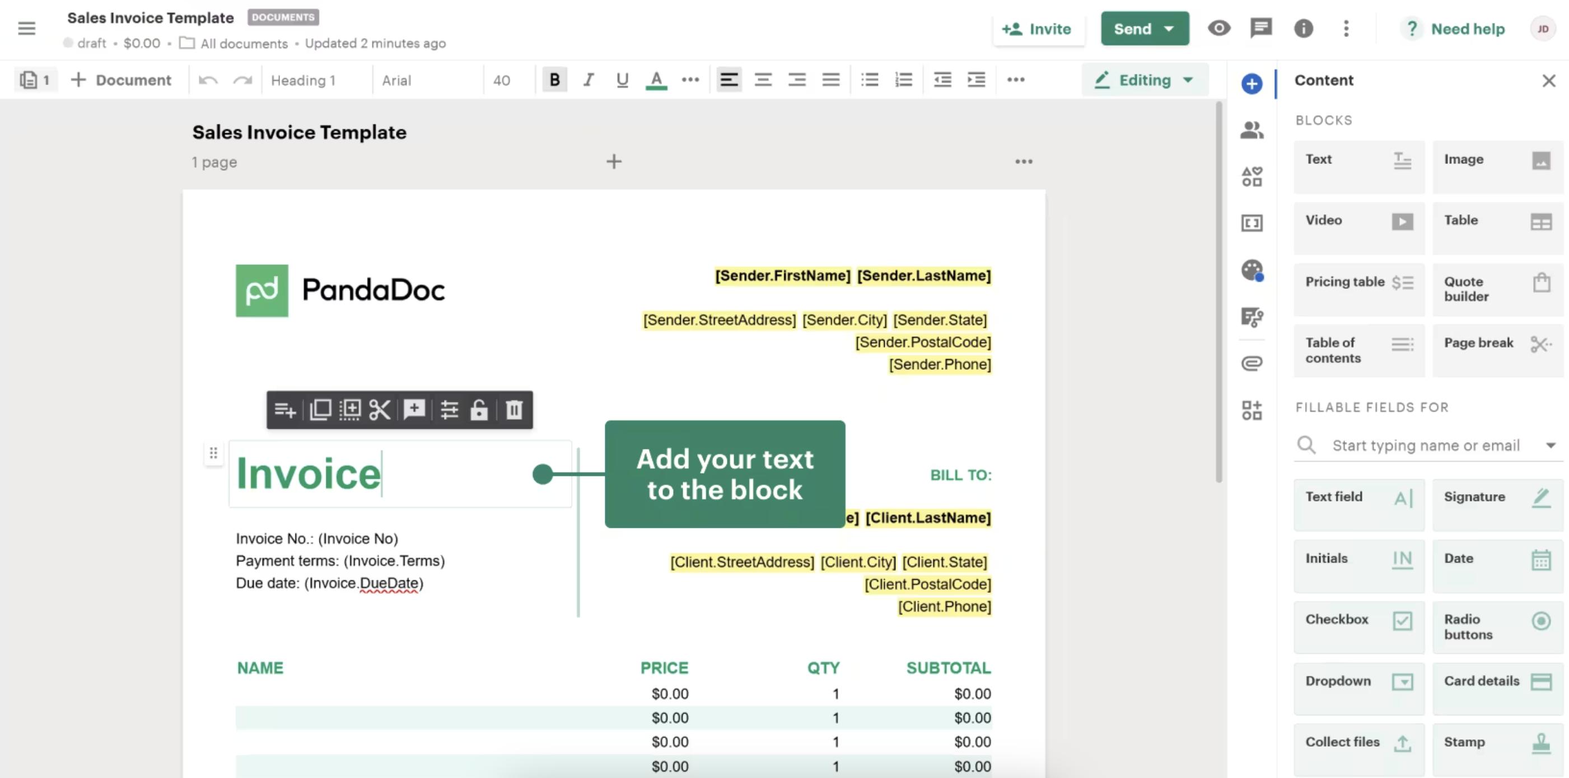Screen dimensions: 1569x778
Task: Open the Workflow sidebar tab
Action: pyautogui.click(x=1251, y=317)
